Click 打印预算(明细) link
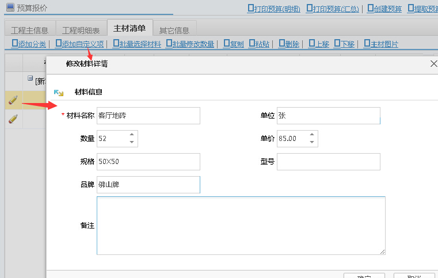The width and height of the screenshot is (438, 278). [274, 9]
